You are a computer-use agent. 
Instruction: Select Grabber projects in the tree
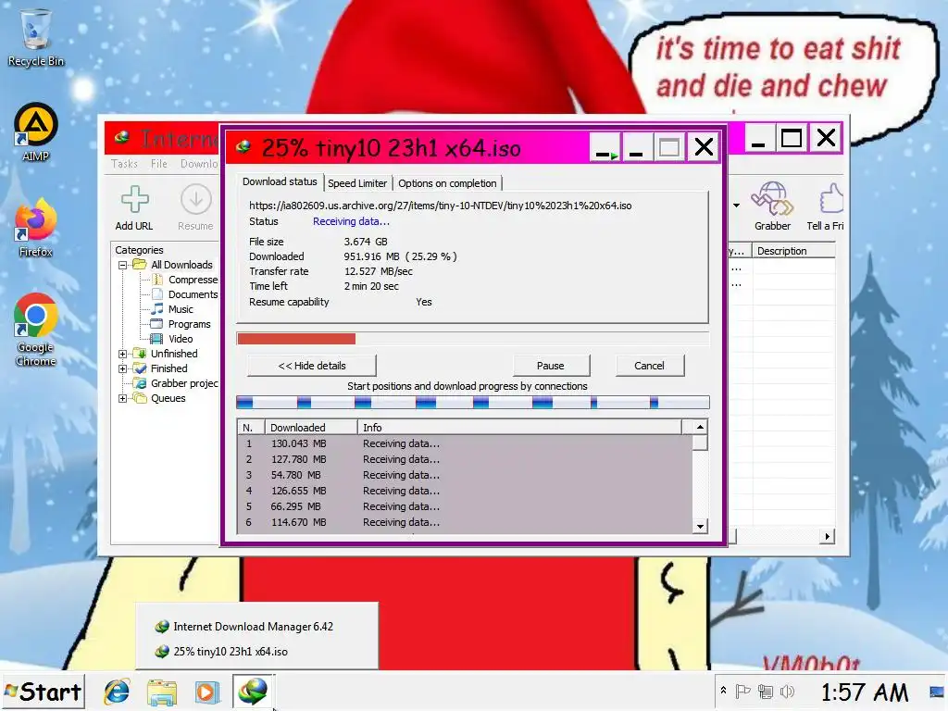176,383
